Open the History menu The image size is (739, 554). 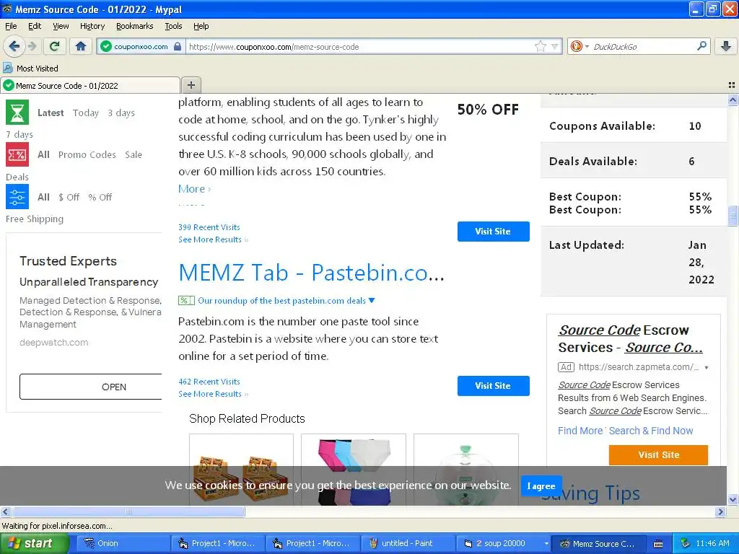(92, 26)
